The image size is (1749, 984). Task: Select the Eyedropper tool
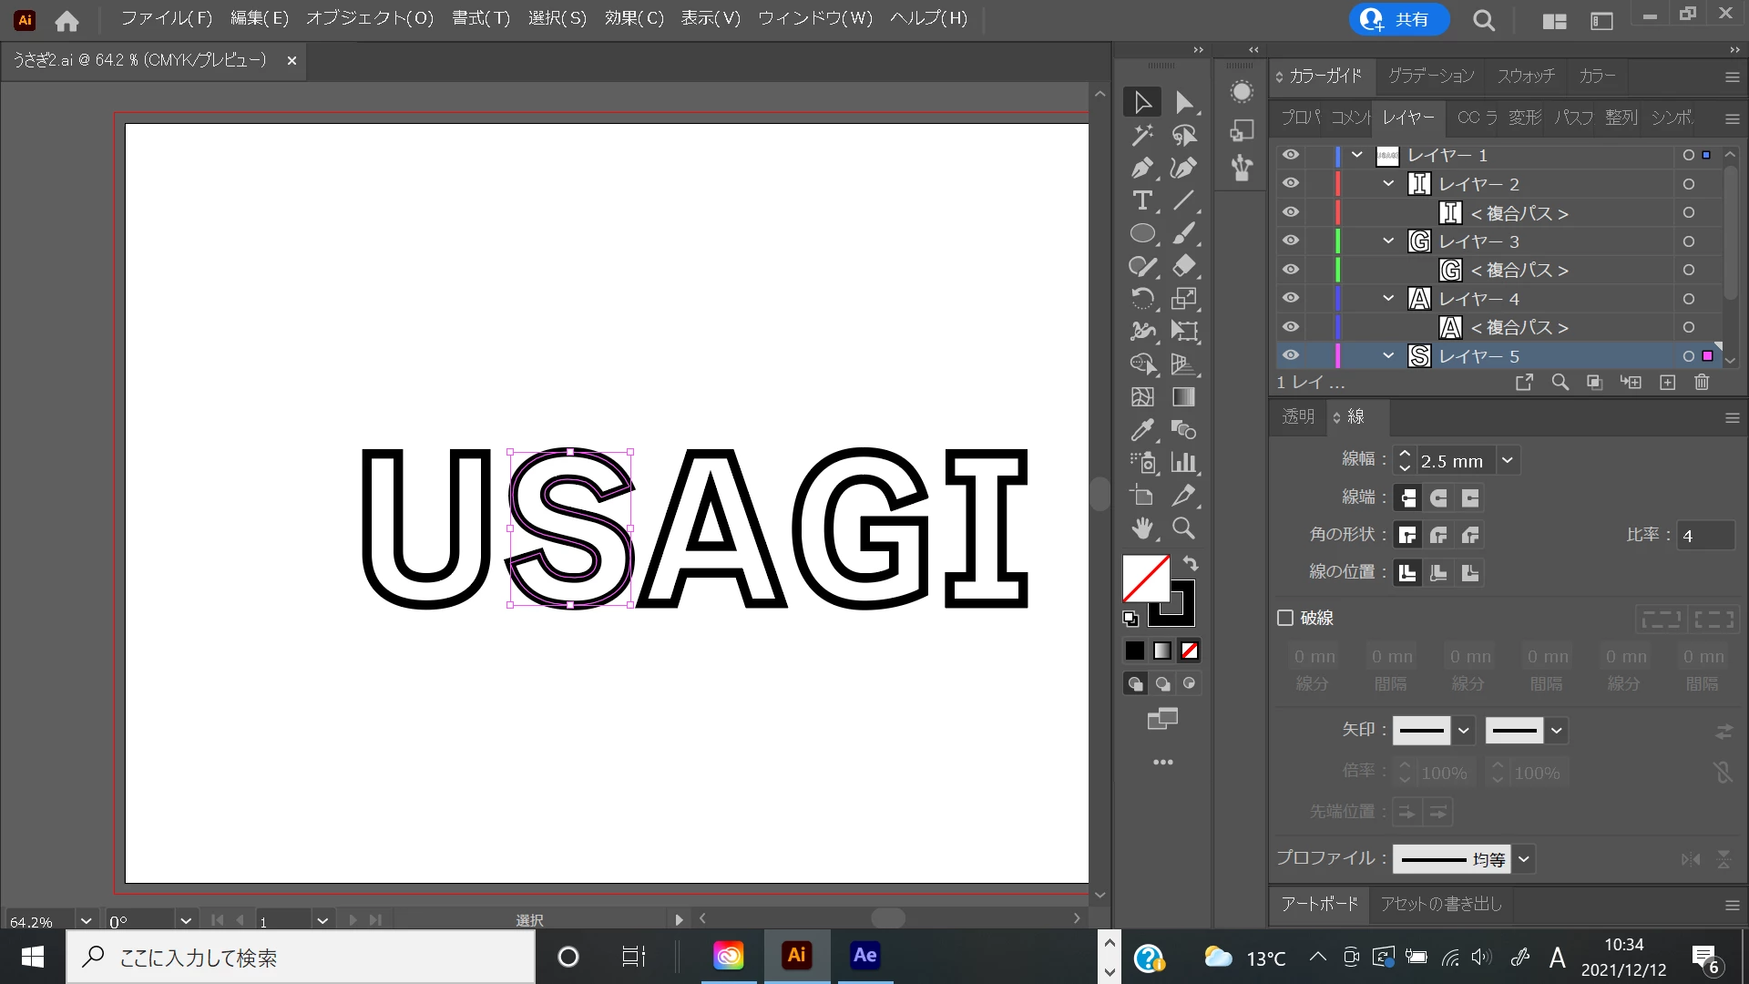click(1141, 430)
